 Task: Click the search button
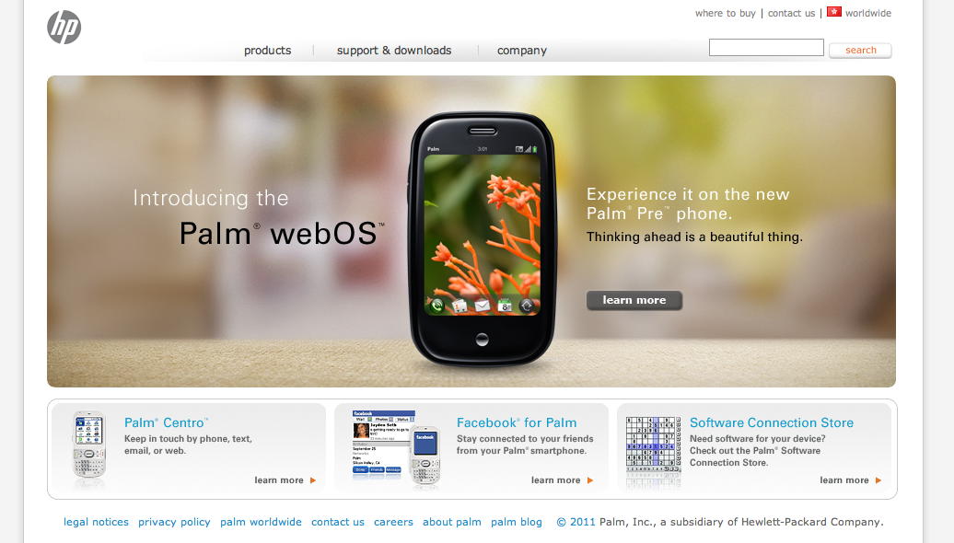[x=860, y=50]
